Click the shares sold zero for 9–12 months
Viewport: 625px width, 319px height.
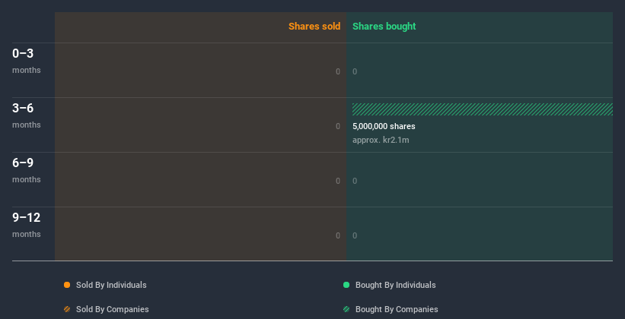tap(338, 235)
